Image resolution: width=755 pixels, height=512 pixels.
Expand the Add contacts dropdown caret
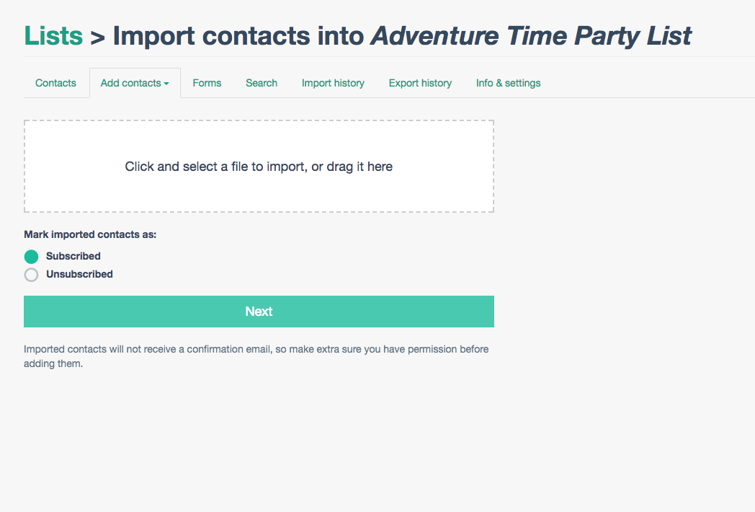pos(166,84)
